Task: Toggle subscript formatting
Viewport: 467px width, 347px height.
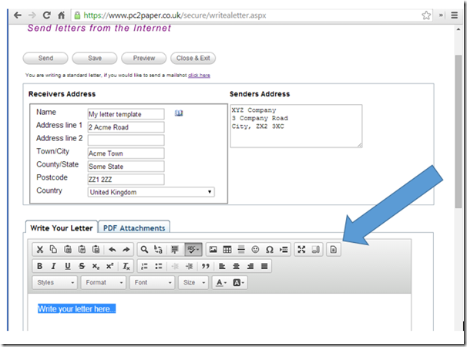Action: [x=96, y=266]
